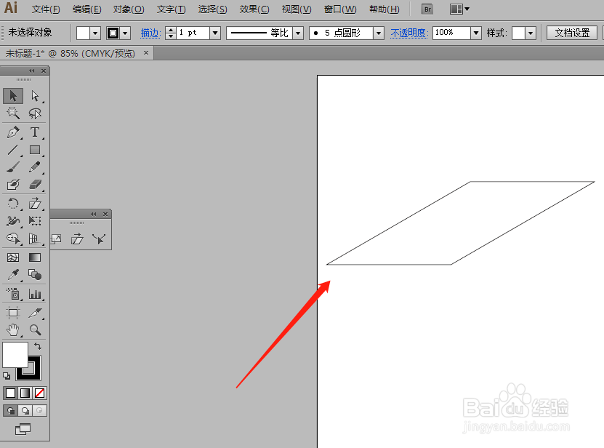Open the 不透明度 transparency link
This screenshot has height=448, width=604.
[409, 33]
